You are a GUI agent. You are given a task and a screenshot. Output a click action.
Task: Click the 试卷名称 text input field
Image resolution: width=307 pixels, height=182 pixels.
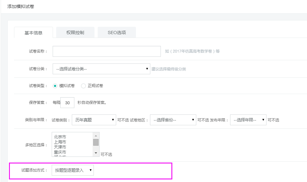(107, 51)
